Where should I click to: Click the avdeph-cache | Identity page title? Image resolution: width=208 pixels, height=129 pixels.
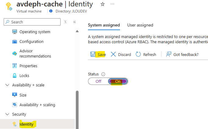point(55,4)
